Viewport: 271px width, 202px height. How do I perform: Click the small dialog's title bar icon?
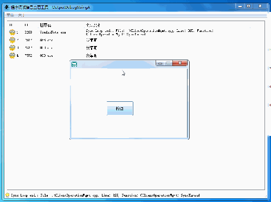pyautogui.click(x=74, y=64)
